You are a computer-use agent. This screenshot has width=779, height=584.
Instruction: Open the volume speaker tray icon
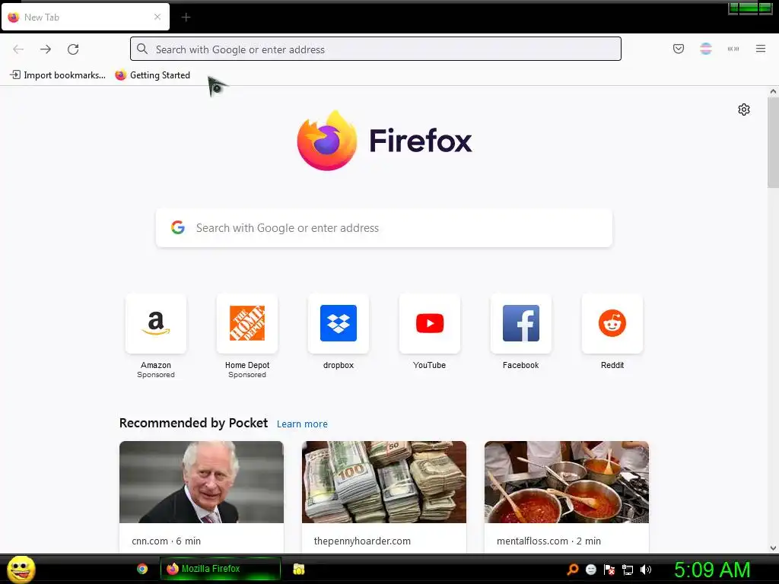pyautogui.click(x=645, y=570)
